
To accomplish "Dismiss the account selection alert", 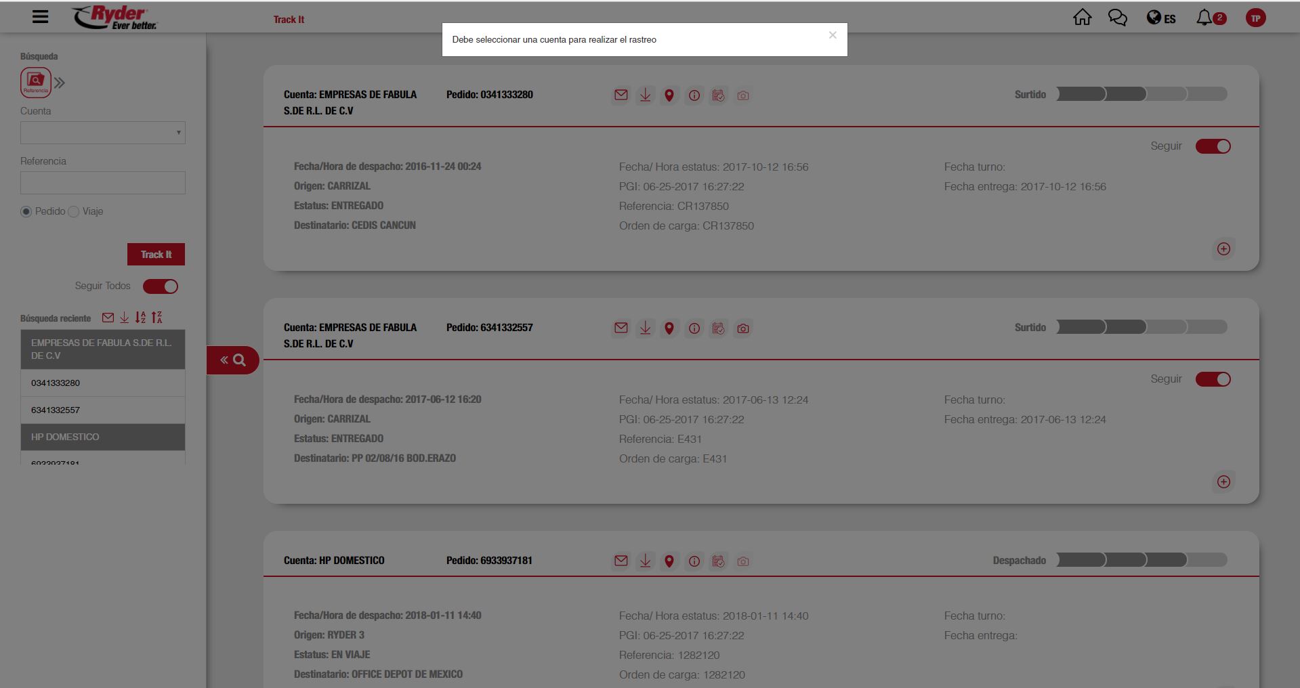I will (833, 35).
